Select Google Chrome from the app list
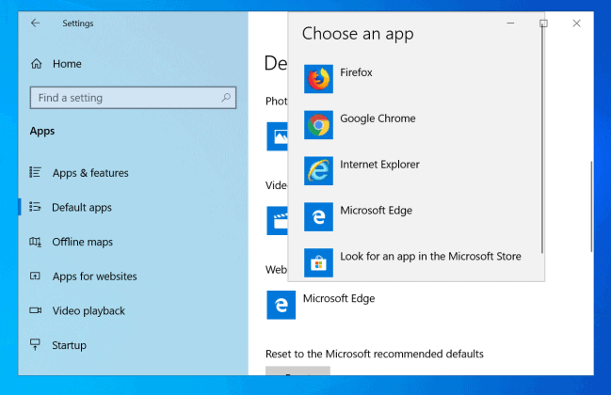 point(378,118)
